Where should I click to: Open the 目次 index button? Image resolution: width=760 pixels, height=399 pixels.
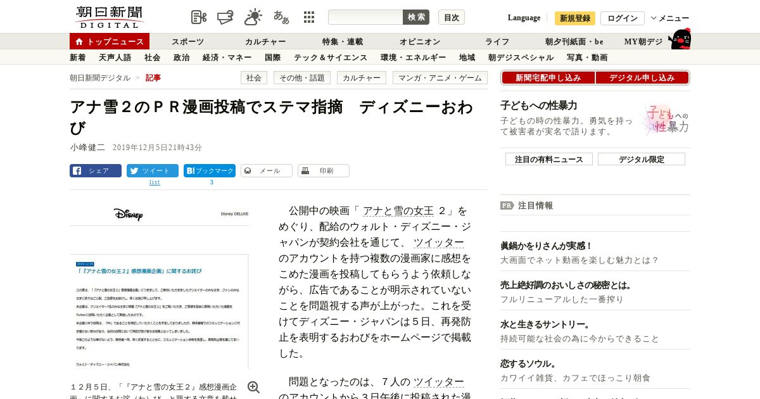452,17
